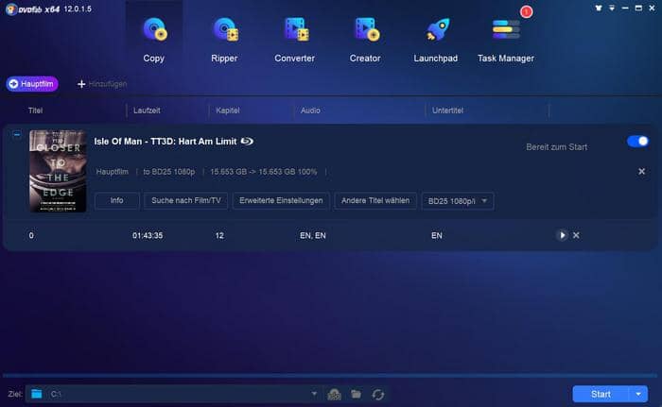The width and height of the screenshot is (662, 407).
Task: Click the blue Ziel folder icon
Action: pyautogui.click(x=37, y=394)
